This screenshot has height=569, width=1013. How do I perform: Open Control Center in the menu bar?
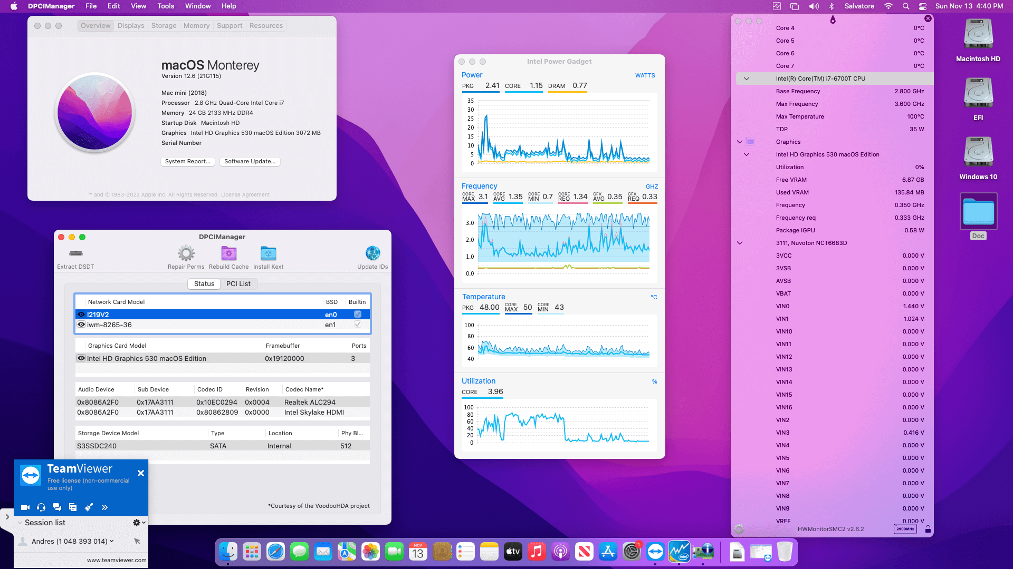pyautogui.click(x=923, y=6)
